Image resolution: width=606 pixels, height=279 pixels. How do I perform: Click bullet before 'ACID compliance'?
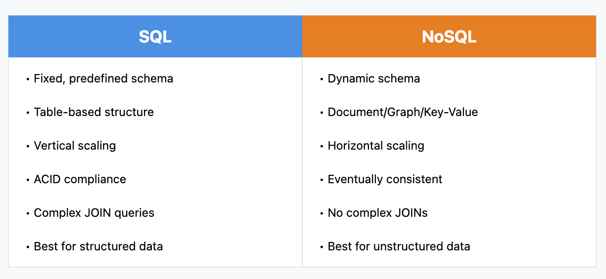(x=28, y=180)
